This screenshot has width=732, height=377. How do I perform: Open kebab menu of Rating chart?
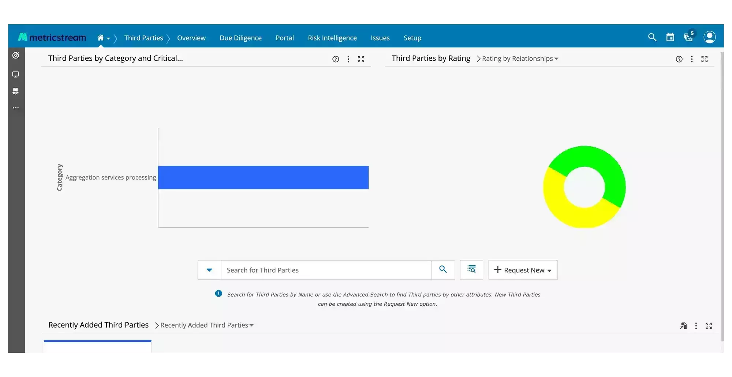(692, 59)
